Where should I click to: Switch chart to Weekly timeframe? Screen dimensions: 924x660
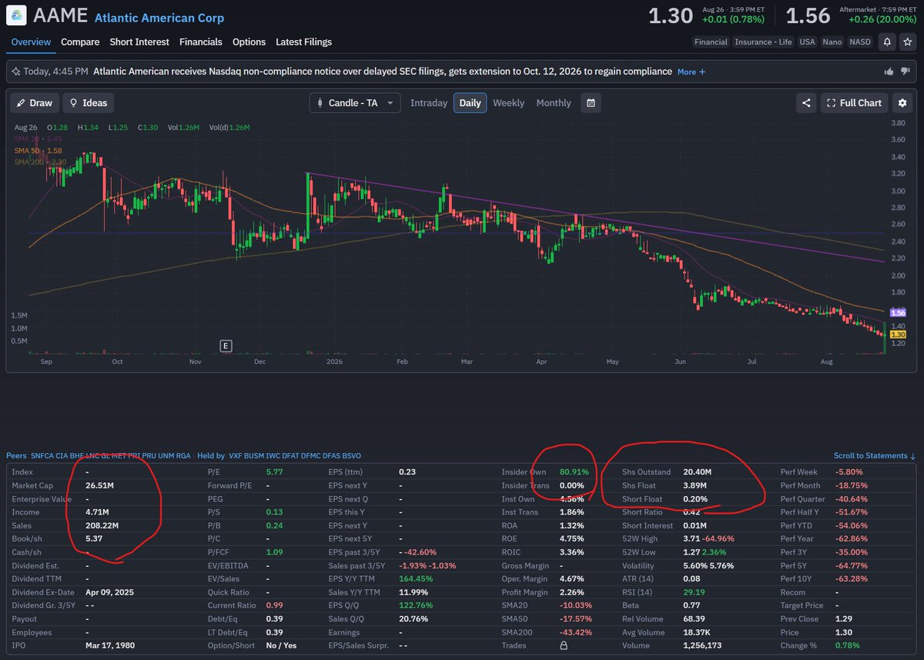[x=508, y=103]
